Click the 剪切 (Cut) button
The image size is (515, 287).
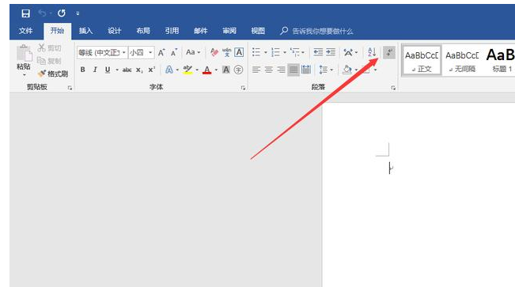point(50,48)
